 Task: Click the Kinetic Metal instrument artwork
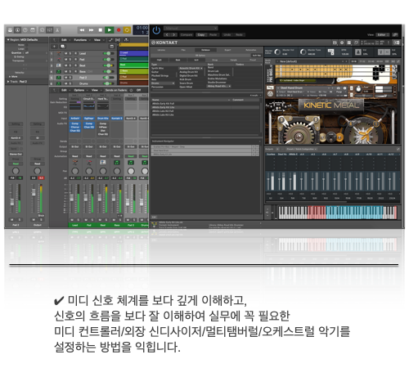point(332,122)
